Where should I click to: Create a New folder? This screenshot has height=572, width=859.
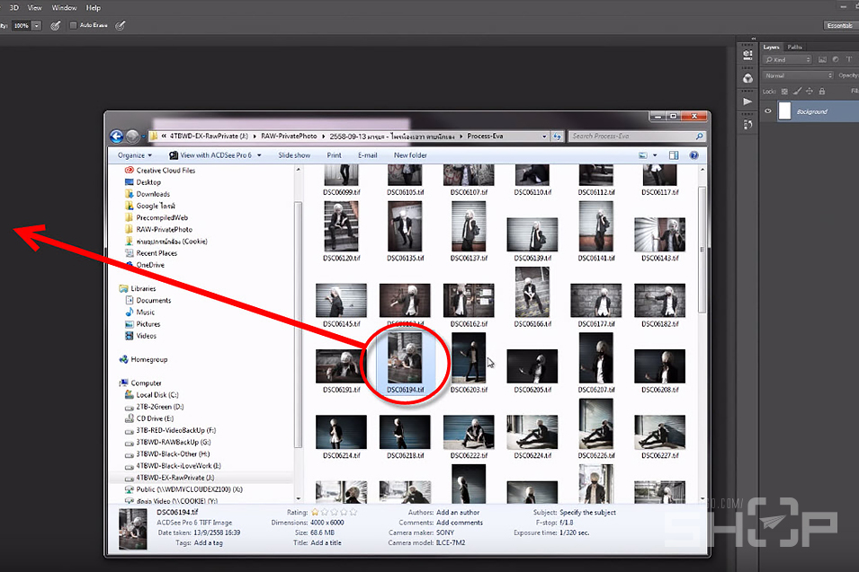click(410, 155)
